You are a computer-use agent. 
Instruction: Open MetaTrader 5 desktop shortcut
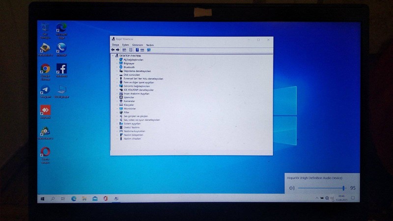(45, 133)
